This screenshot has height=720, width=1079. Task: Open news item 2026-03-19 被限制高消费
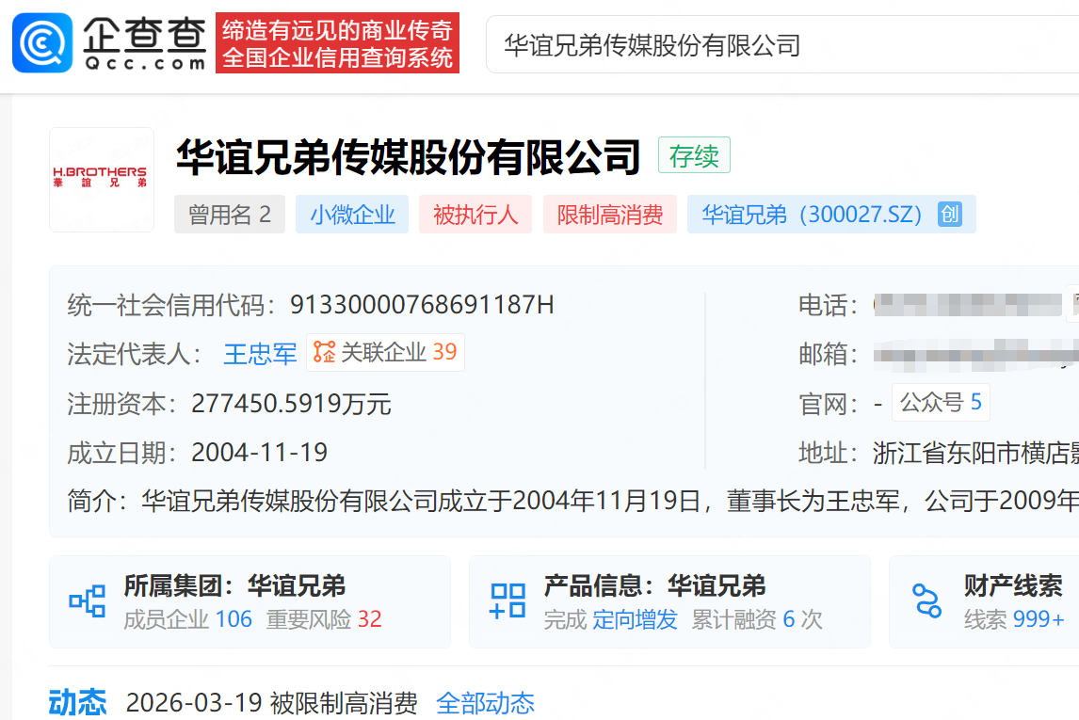coord(272,703)
